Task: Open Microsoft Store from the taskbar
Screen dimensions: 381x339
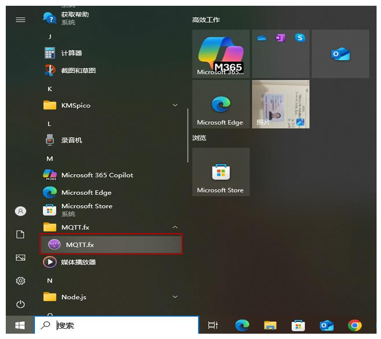Action: (x=298, y=325)
